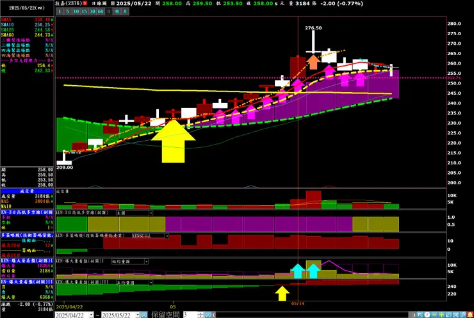Image resolution: width=474 pixels, height=318 pixels.
Task: Click the 日線圖 chart type label in header
Action: point(99,3)
